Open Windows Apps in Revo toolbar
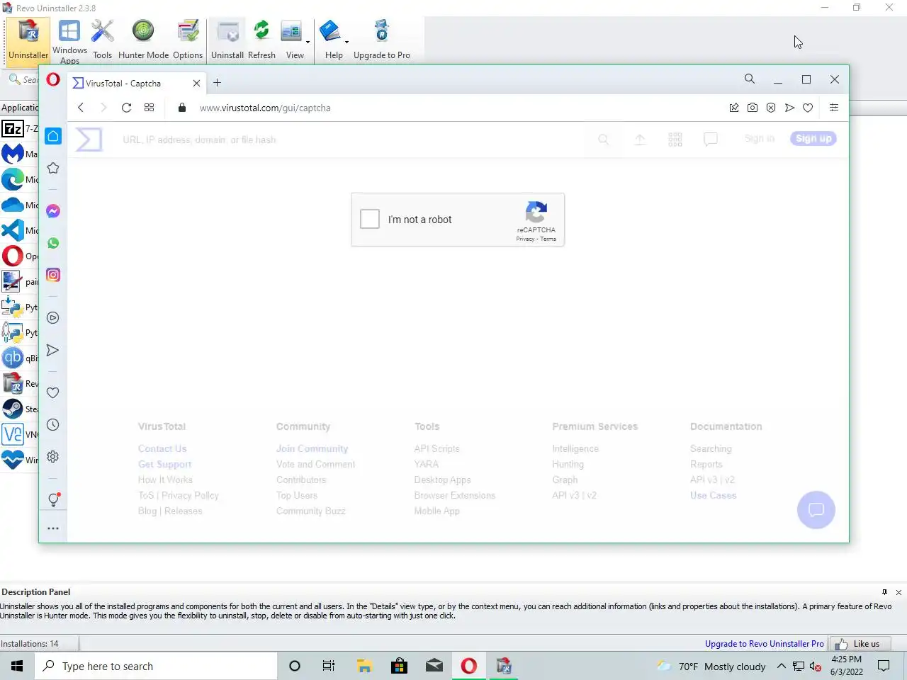This screenshot has width=907, height=680. [x=69, y=41]
